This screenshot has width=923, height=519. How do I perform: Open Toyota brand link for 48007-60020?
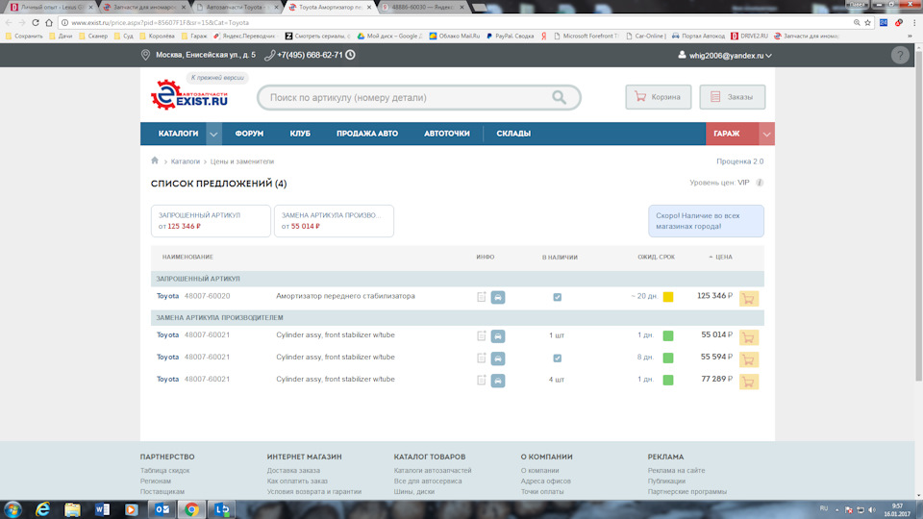167,296
